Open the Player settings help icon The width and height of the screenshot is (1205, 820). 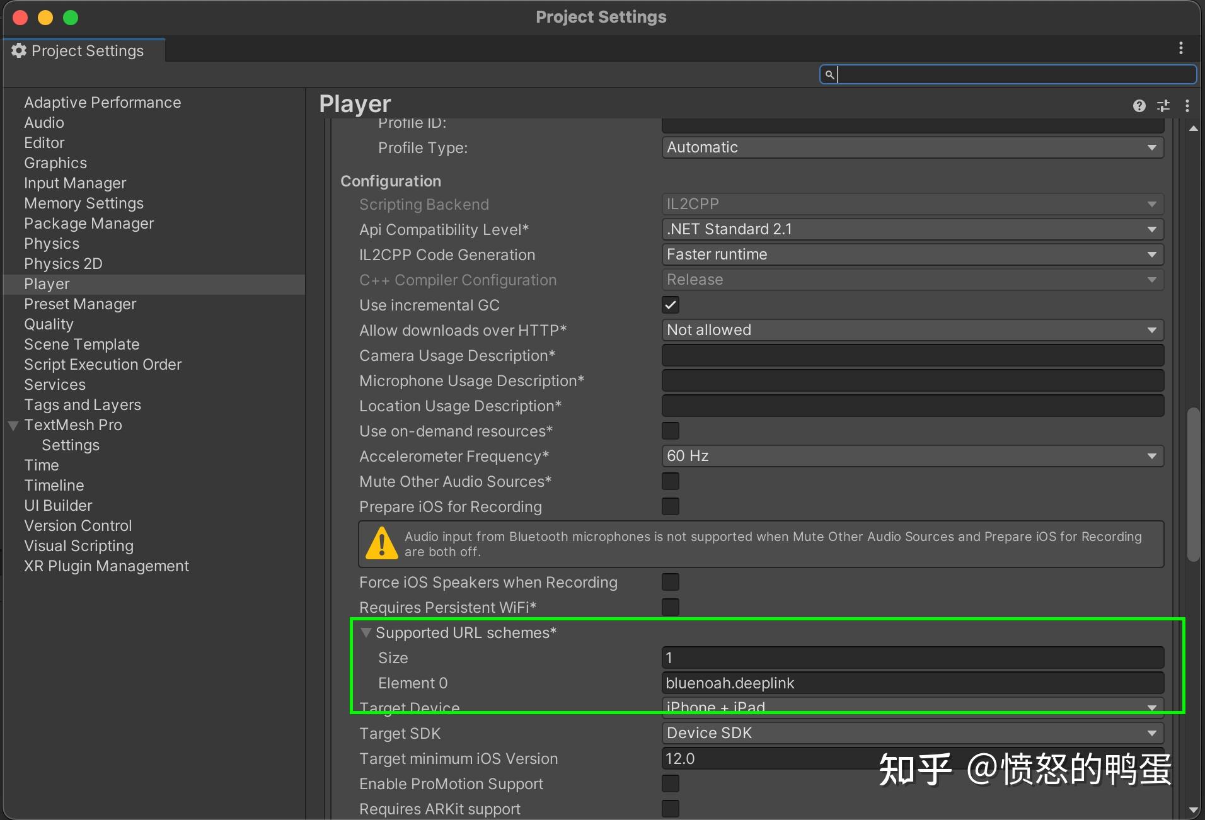coord(1139,106)
